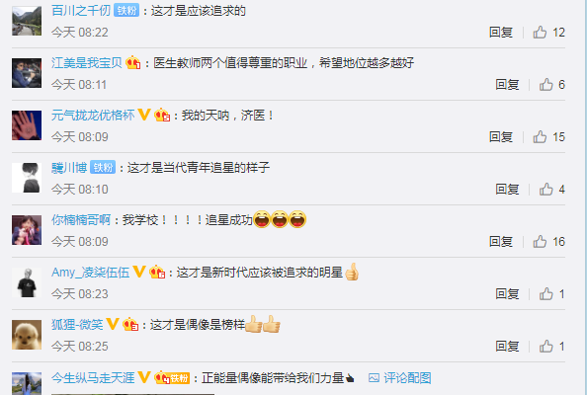
Task: Reply to 百川之千仞's comment
Action: (x=501, y=33)
